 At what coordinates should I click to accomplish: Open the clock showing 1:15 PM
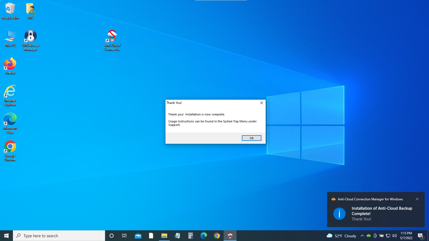click(x=406, y=236)
